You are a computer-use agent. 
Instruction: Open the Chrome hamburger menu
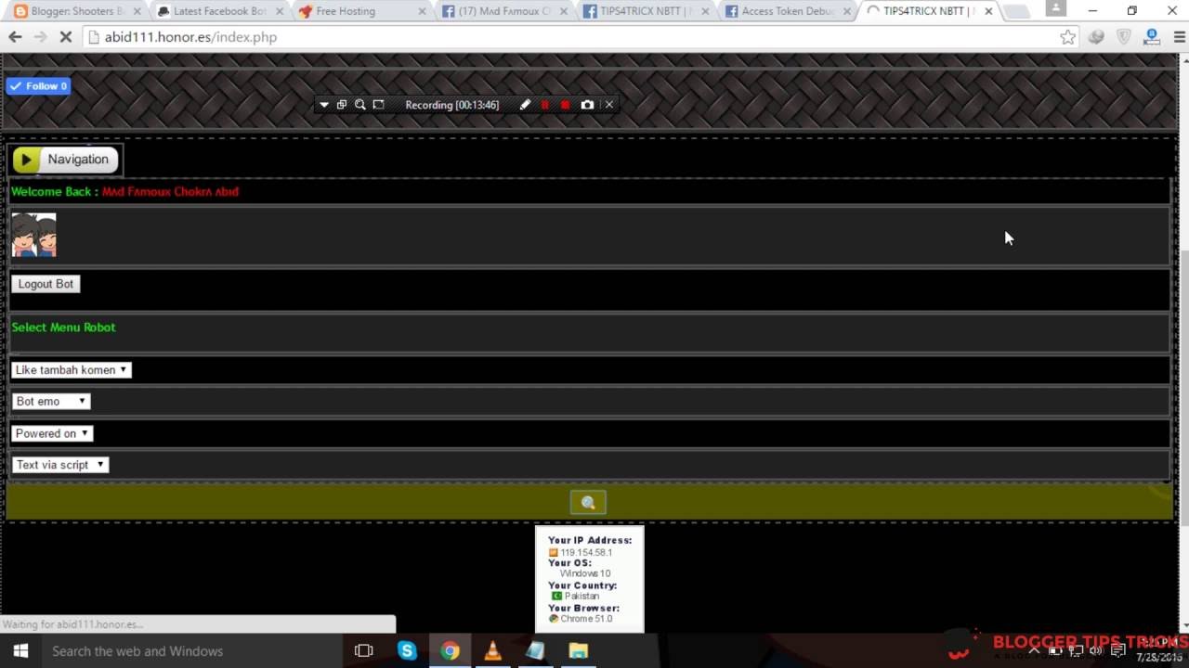coord(1180,37)
